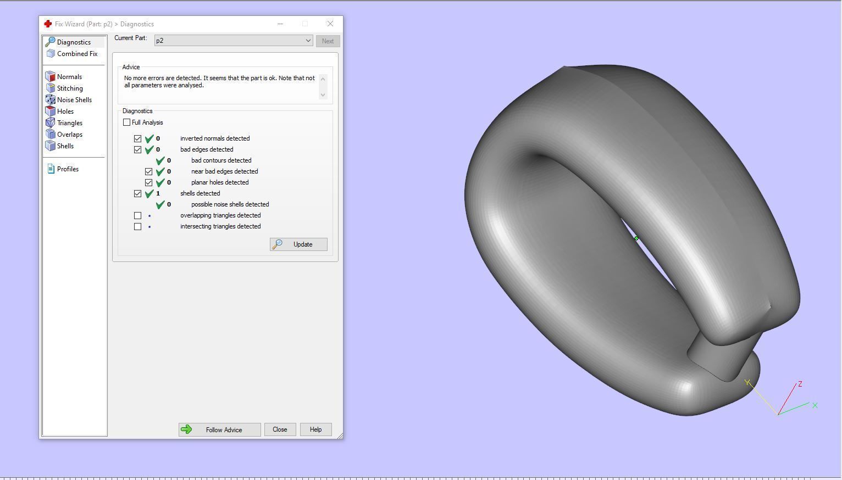
Task: Select the Shells fix icon
Action: pyautogui.click(x=51, y=146)
